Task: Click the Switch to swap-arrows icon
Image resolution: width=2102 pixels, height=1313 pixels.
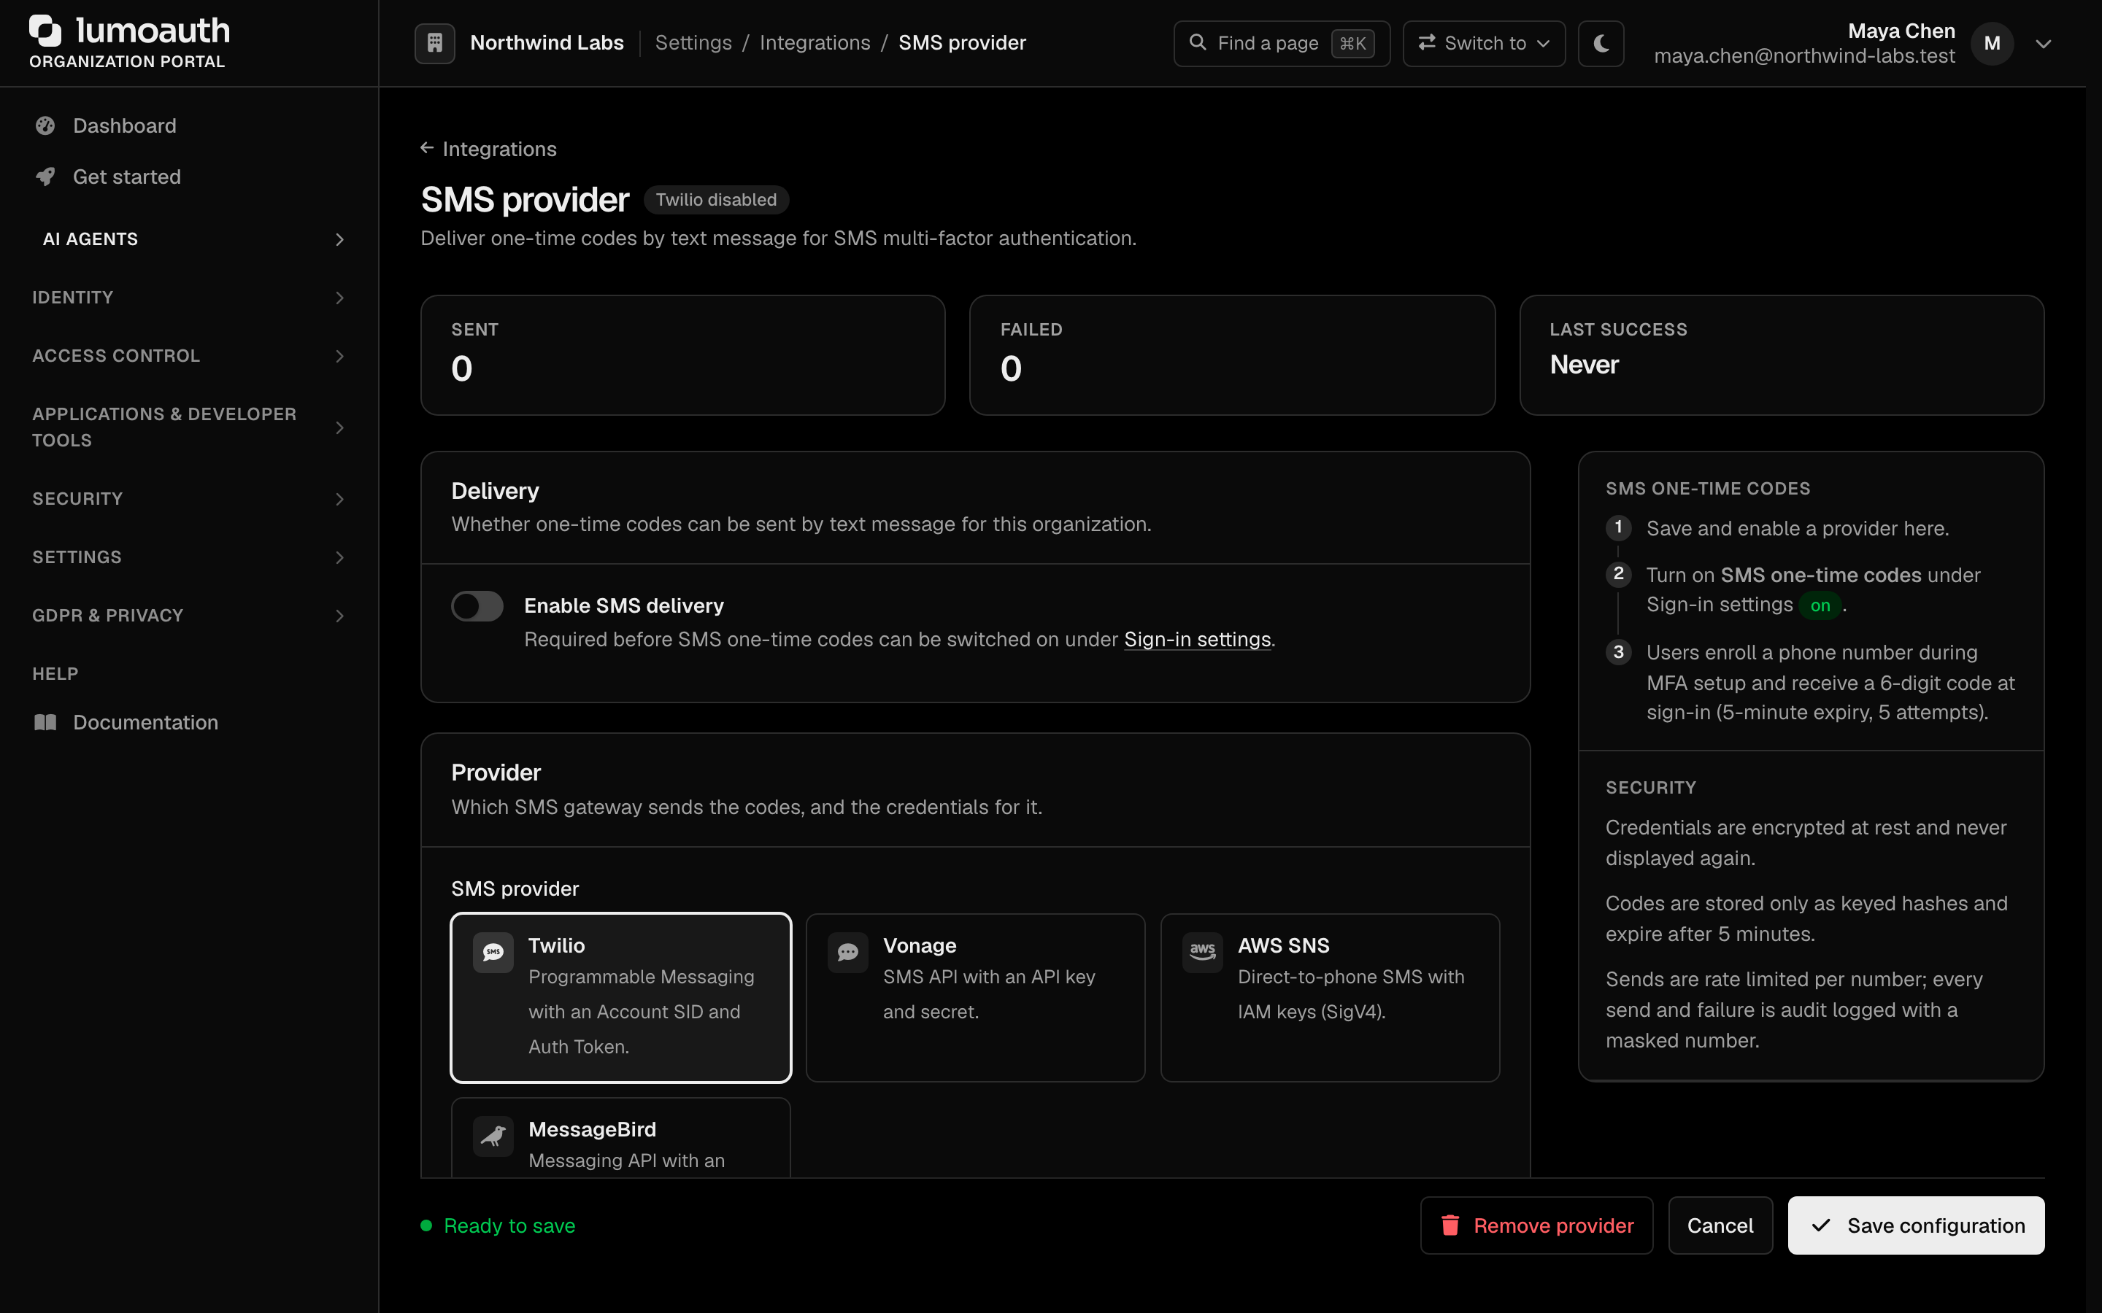Action: (1426, 42)
